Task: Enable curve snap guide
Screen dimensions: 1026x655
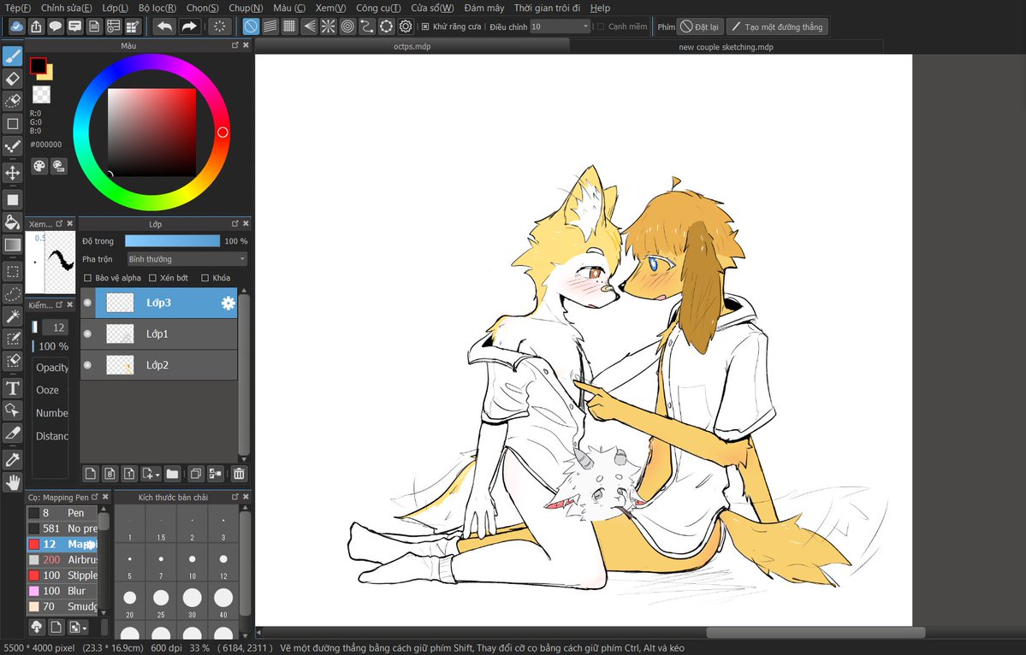Action: pyautogui.click(x=367, y=27)
